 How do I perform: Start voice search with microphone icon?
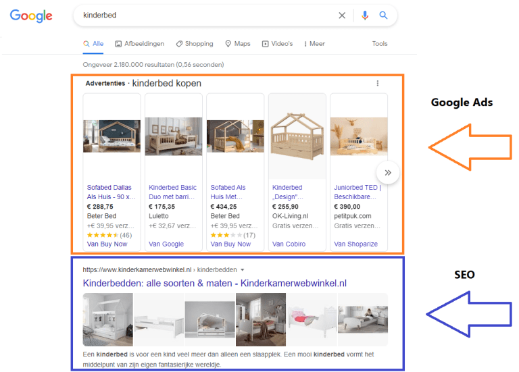365,16
